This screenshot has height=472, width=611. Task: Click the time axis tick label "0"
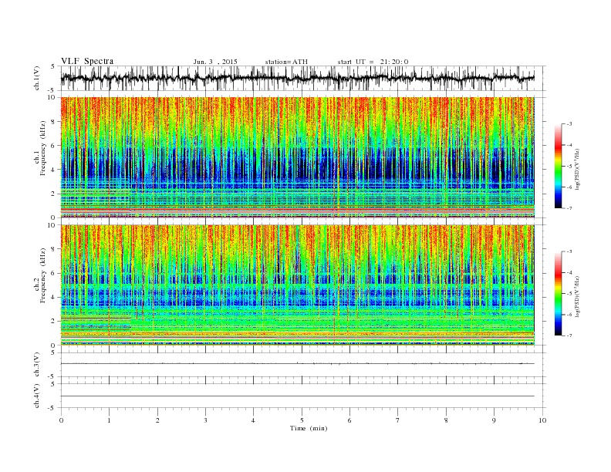pos(61,420)
